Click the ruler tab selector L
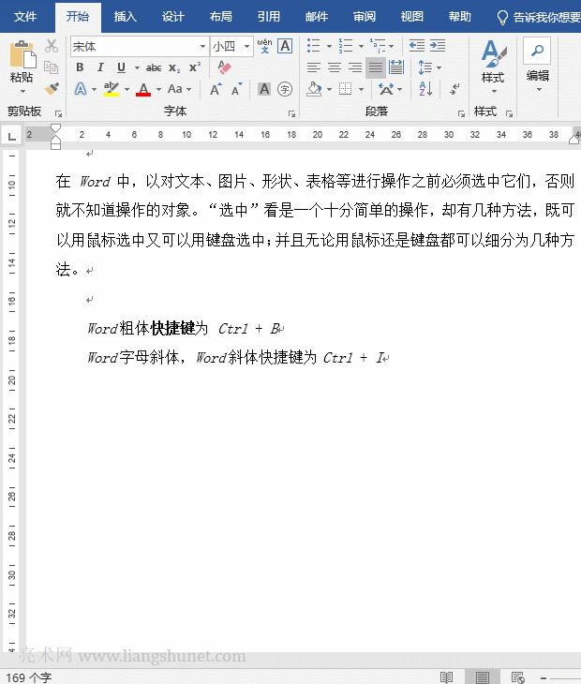 [x=12, y=135]
